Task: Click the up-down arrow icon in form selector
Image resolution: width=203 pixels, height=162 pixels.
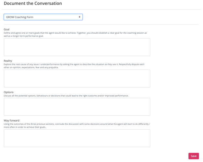Action: pyautogui.click(x=80, y=17)
